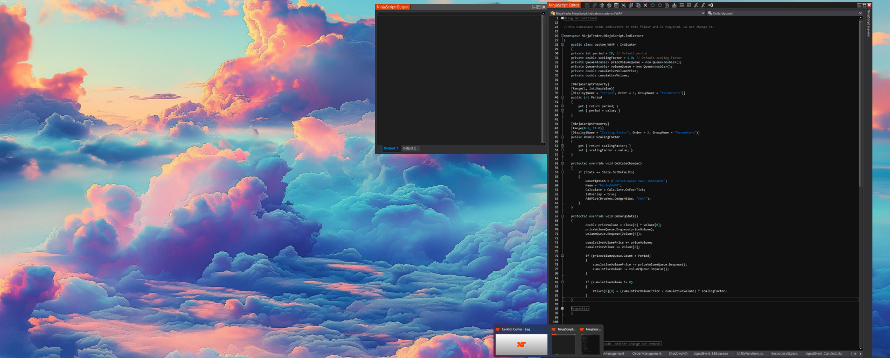Select the NinjaScript Output taskbar thumbnail
Image resolution: width=890 pixels, height=358 pixels.
(x=564, y=340)
